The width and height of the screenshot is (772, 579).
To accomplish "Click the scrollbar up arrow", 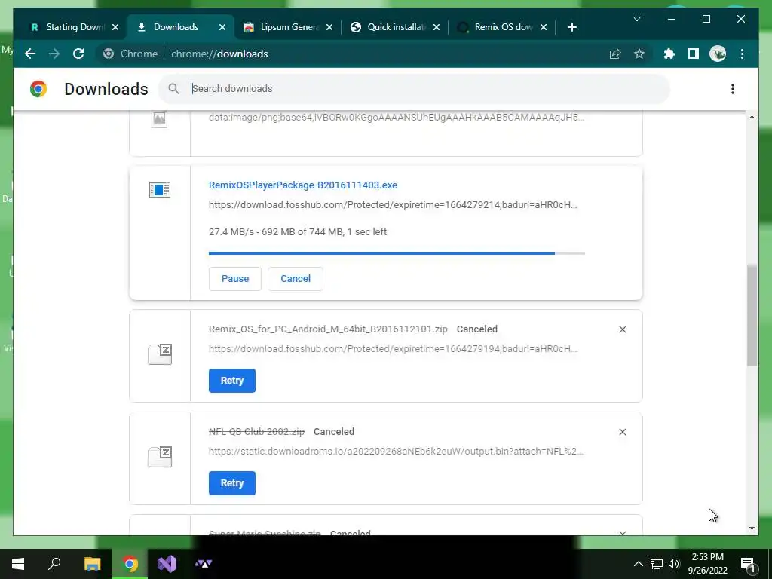I will pos(752,117).
